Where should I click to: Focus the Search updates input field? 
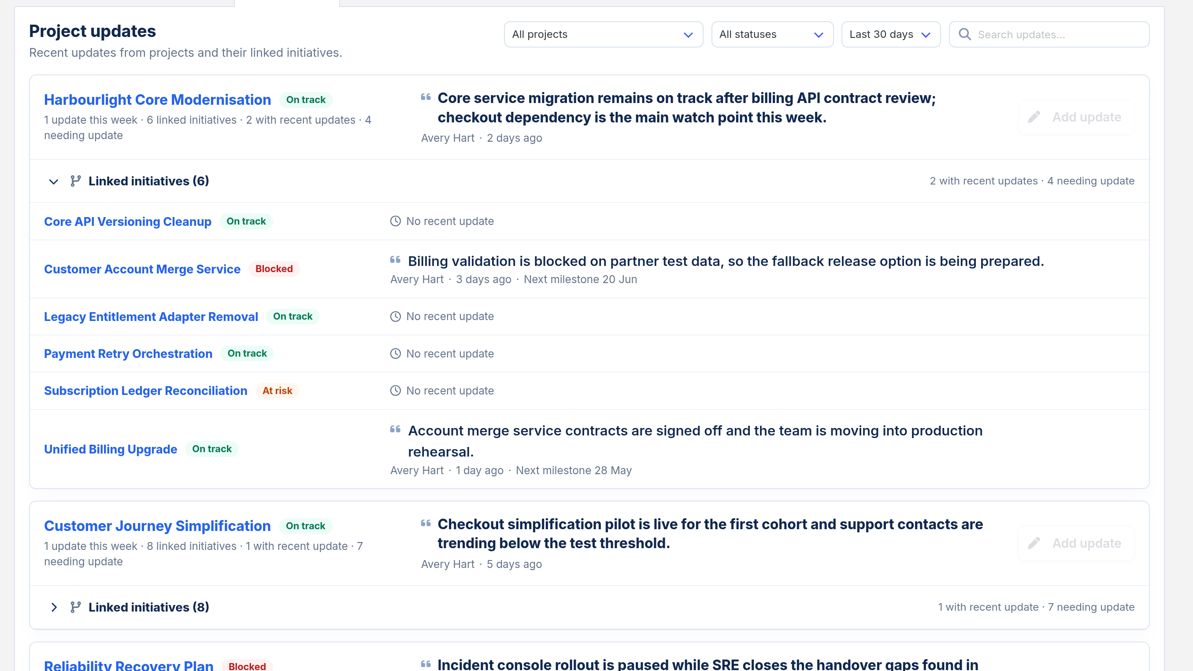click(1049, 34)
